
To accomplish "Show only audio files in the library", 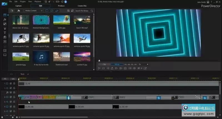I will point(57,11).
